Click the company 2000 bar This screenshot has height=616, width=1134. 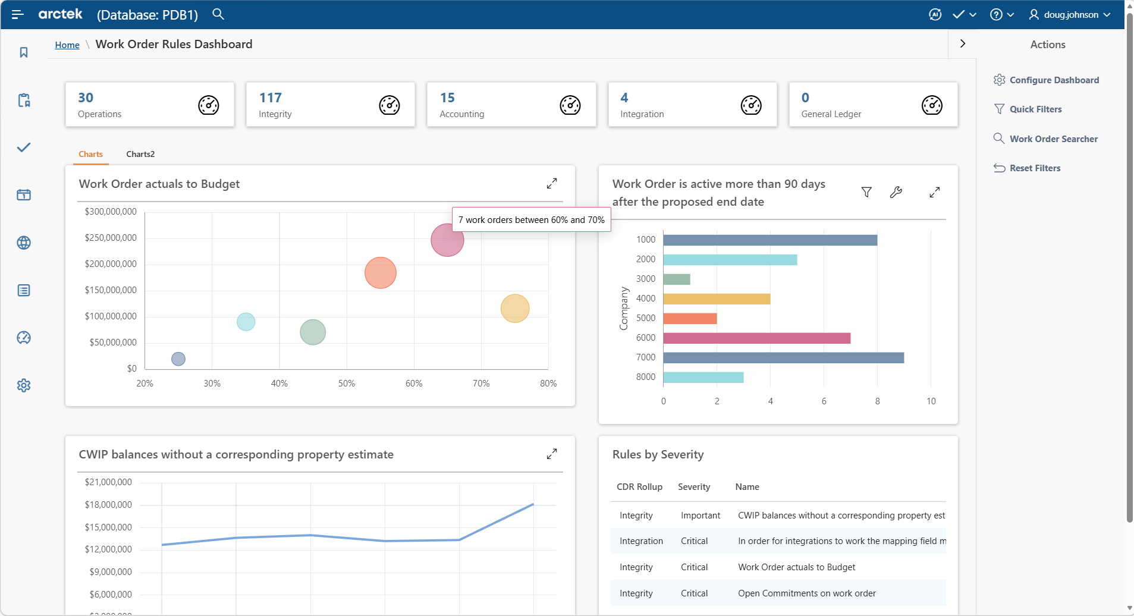(730, 260)
